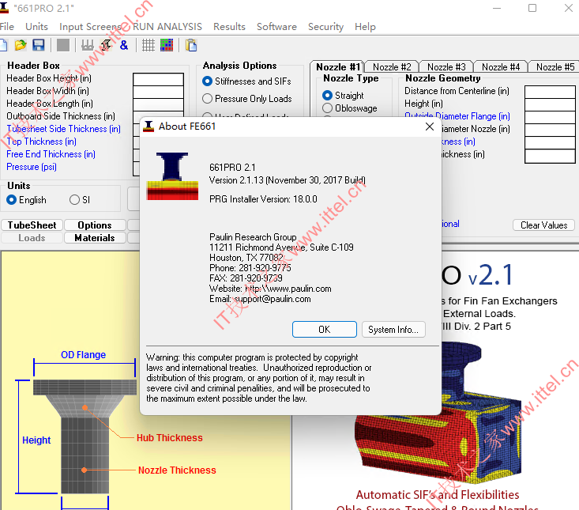579x510 pixels.
Task: Click the Outside Diameter Flange input field
Action: click(550, 117)
